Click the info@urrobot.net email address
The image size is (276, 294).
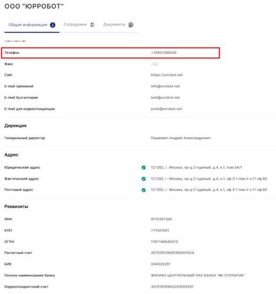(x=165, y=86)
